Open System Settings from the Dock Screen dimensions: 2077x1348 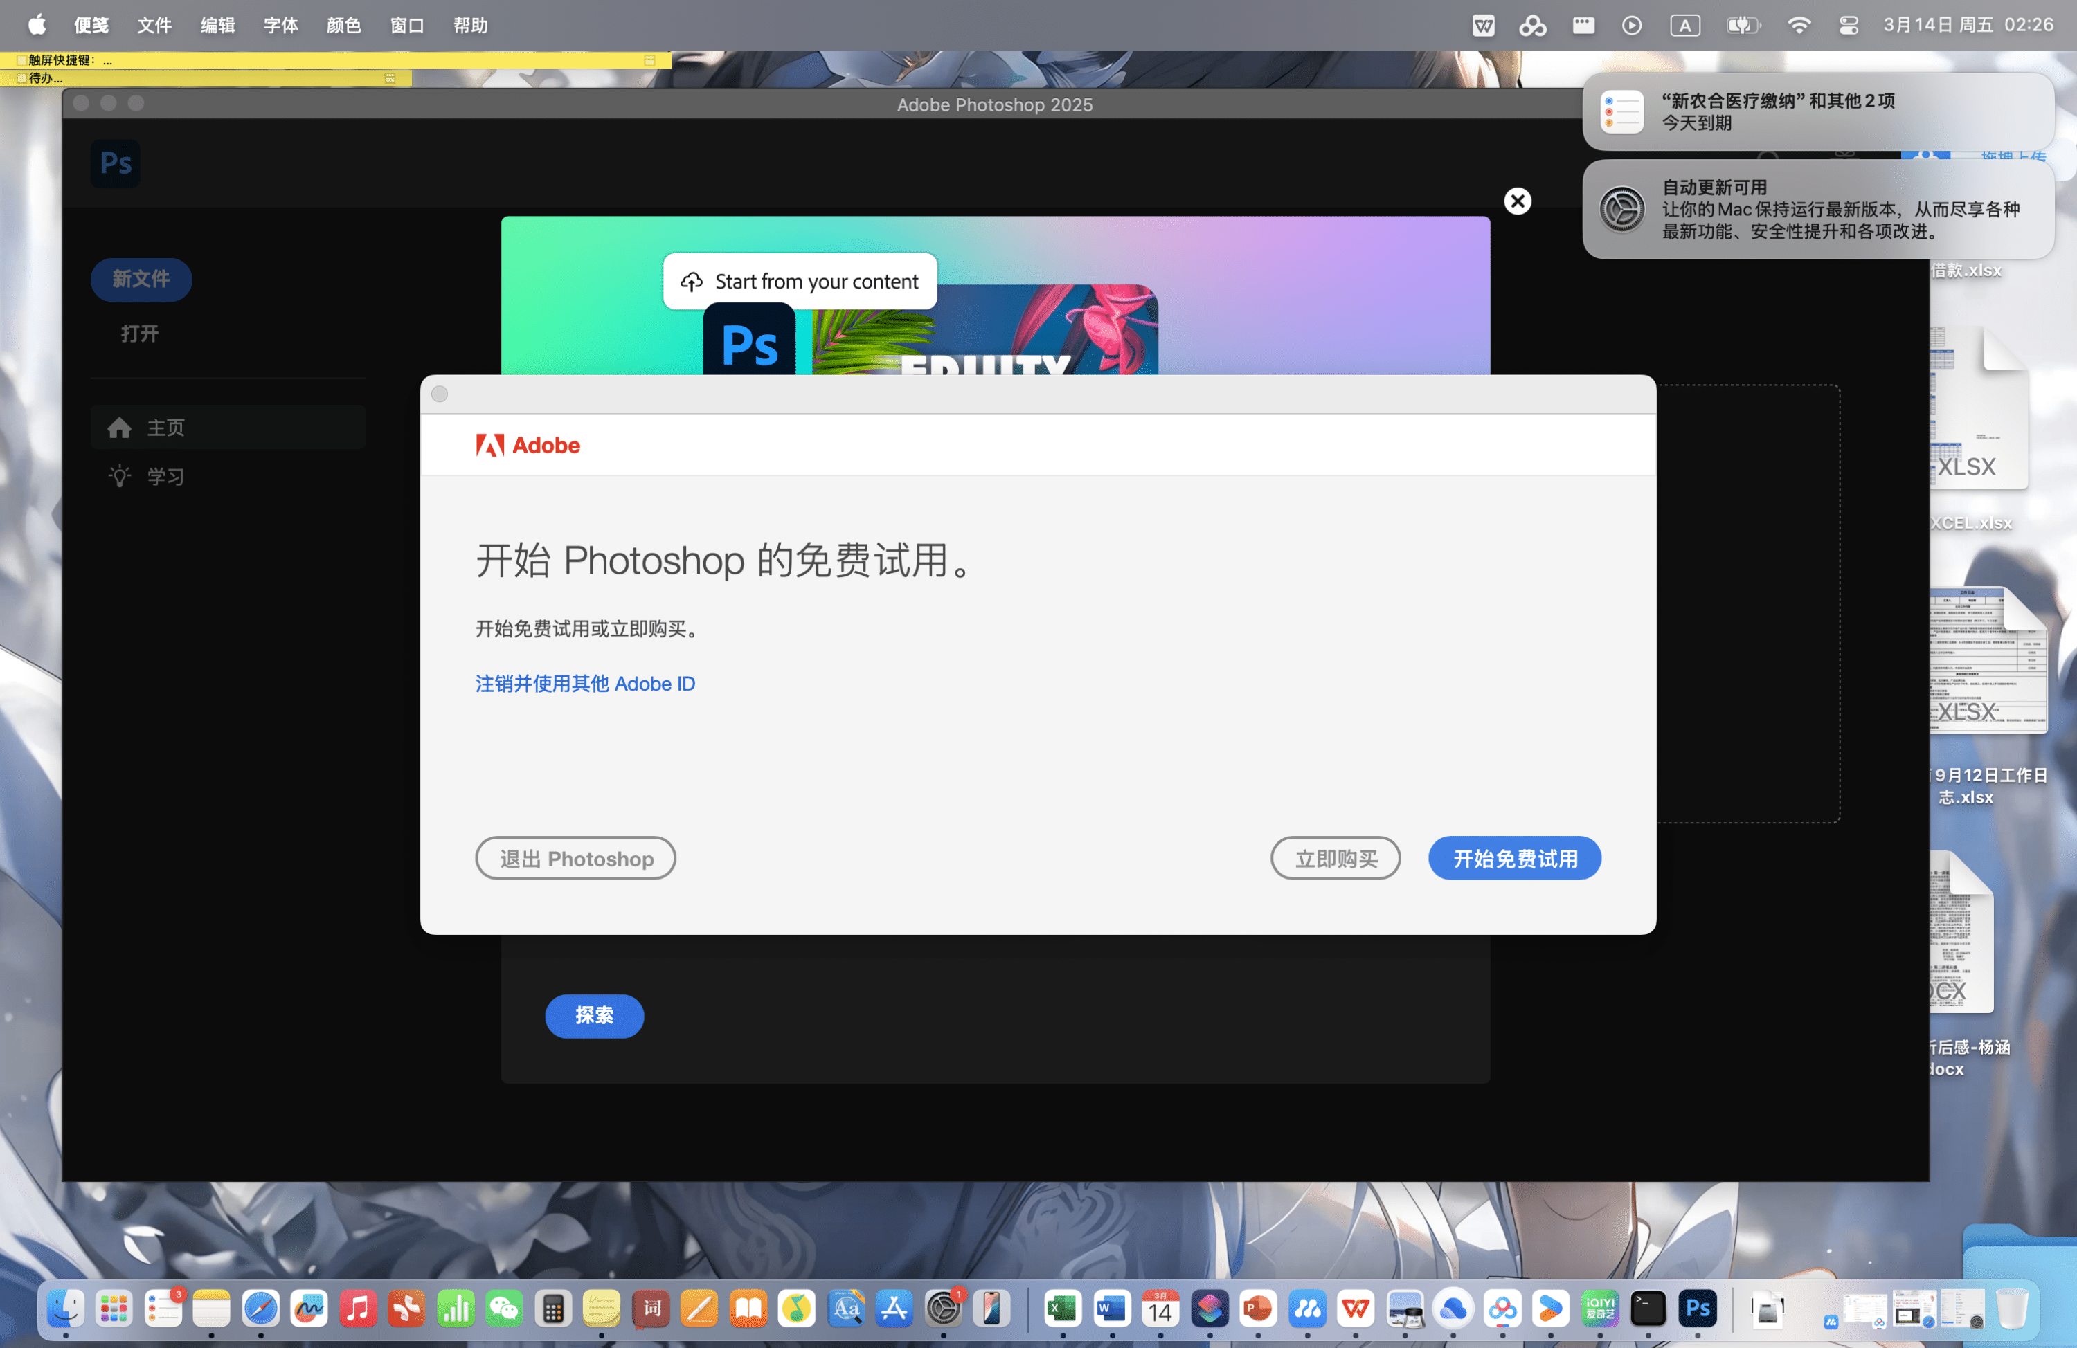coord(944,1308)
